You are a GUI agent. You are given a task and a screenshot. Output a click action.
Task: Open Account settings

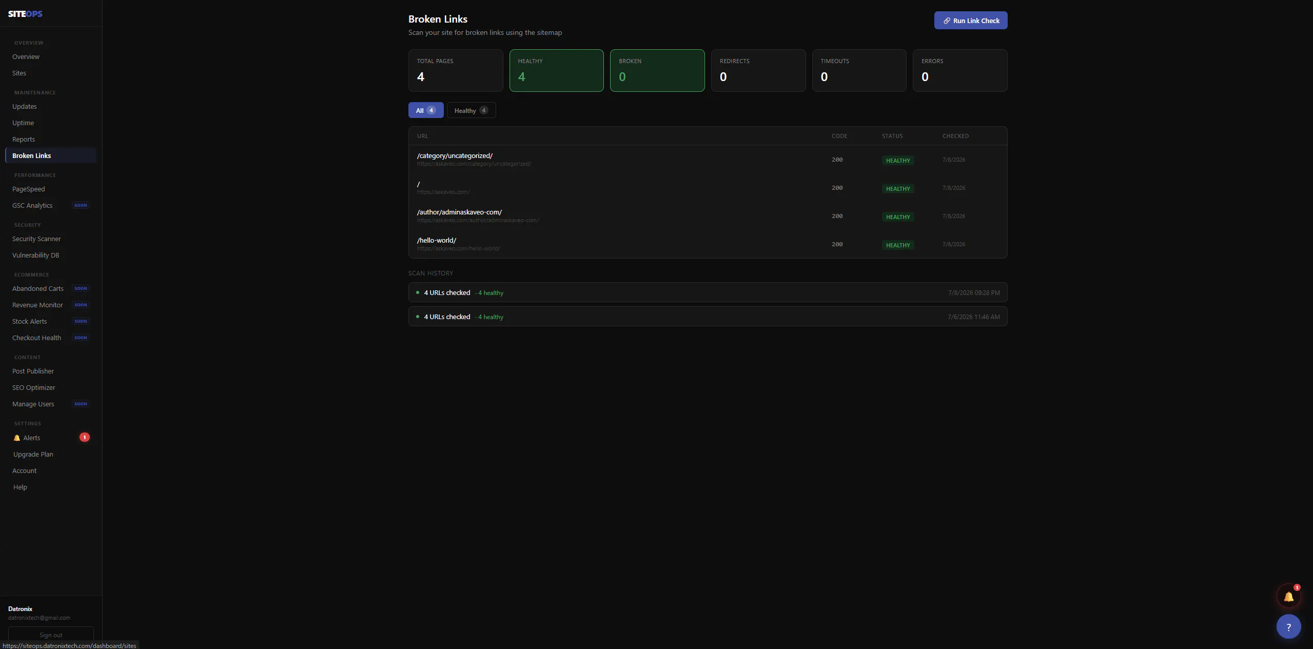click(x=50, y=470)
